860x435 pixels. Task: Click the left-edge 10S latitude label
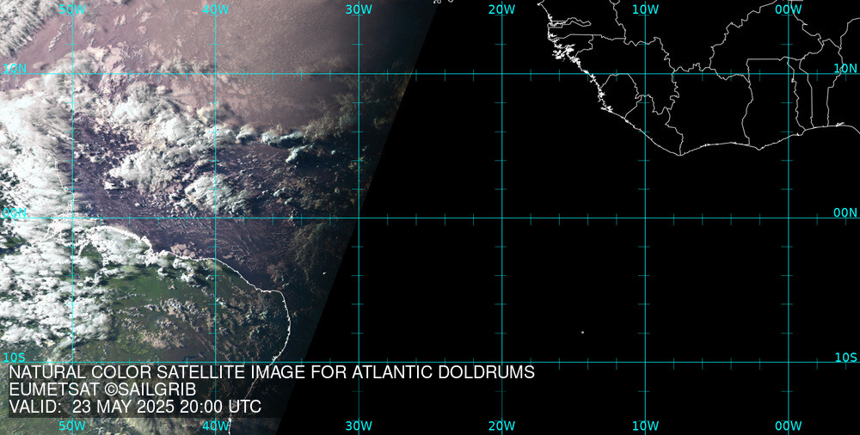(15, 358)
